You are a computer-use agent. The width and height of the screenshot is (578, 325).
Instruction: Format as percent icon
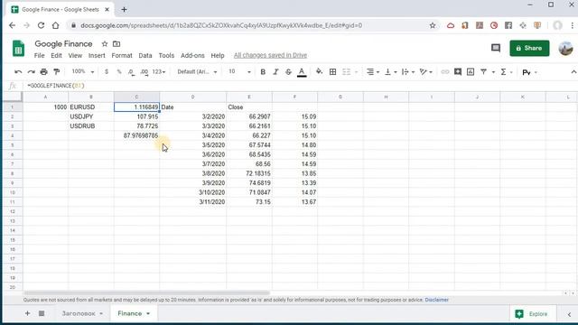coord(119,72)
